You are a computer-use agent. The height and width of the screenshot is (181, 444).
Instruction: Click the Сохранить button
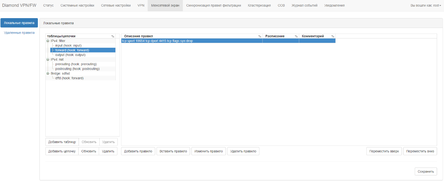pyautogui.click(x=426, y=171)
